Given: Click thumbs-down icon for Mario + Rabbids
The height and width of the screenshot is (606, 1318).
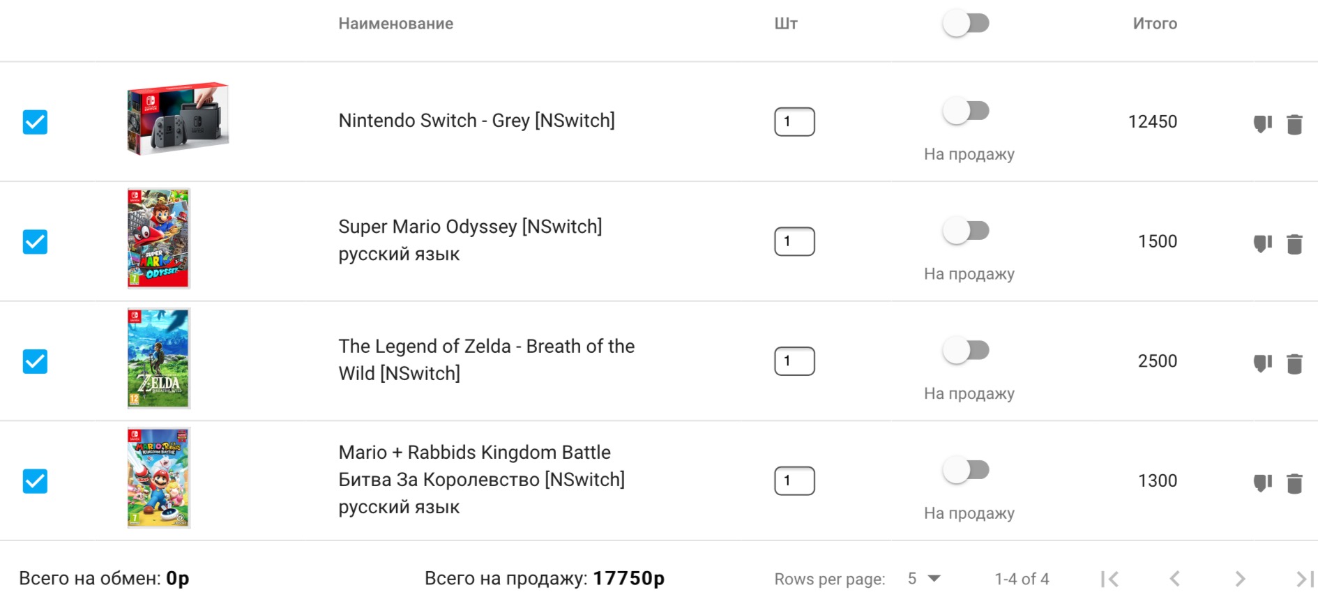Looking at the screenshot, I should [x=1262, y=483].
